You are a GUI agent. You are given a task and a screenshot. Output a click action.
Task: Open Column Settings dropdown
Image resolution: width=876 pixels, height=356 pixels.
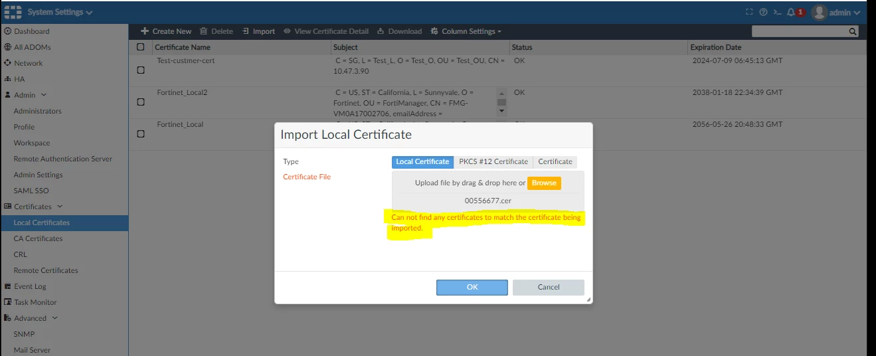click(466, 31)
